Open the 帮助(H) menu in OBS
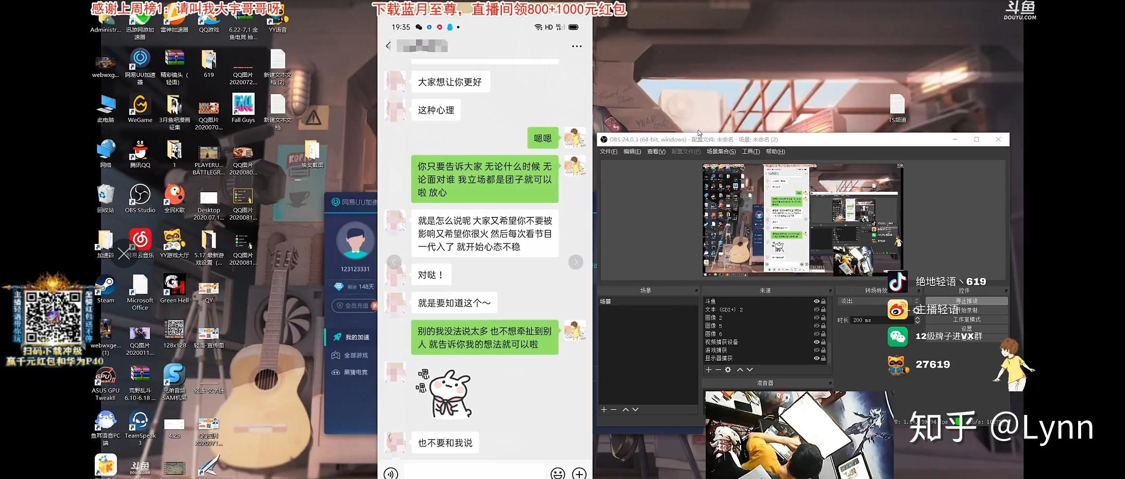 coord(775,151)
